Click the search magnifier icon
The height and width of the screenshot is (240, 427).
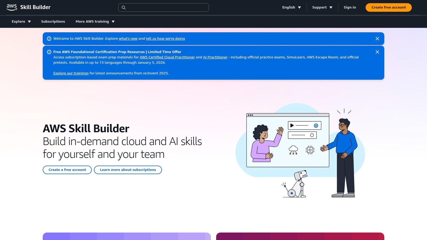click(x=124, y=7)
